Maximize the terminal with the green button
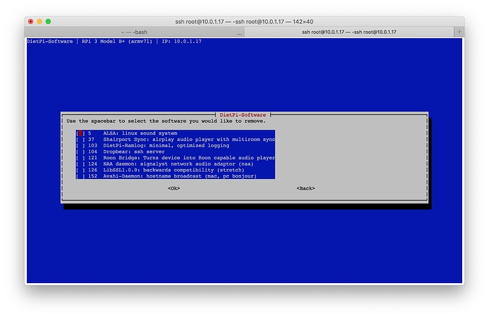 click(x=48, y=21)
